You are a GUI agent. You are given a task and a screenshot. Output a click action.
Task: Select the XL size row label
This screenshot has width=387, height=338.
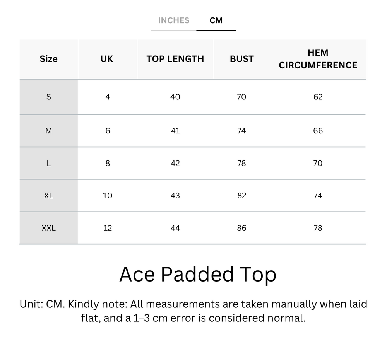(48, 196)
